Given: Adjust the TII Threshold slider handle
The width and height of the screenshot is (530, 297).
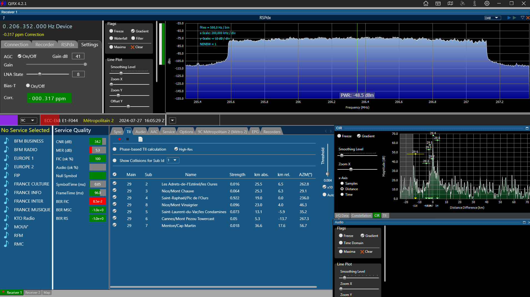Looking at the screenshot, I should [328, 174].
